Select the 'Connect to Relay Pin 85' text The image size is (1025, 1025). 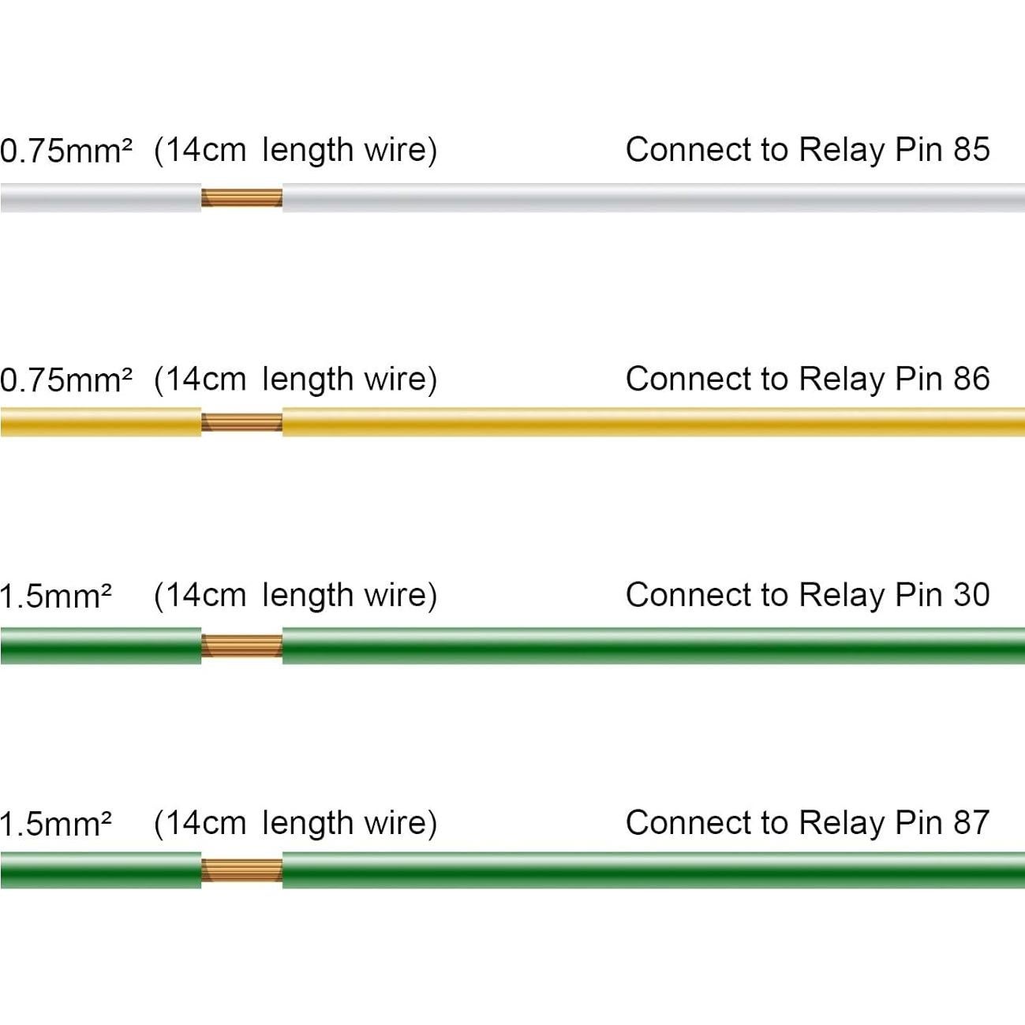tap(807, 150)
